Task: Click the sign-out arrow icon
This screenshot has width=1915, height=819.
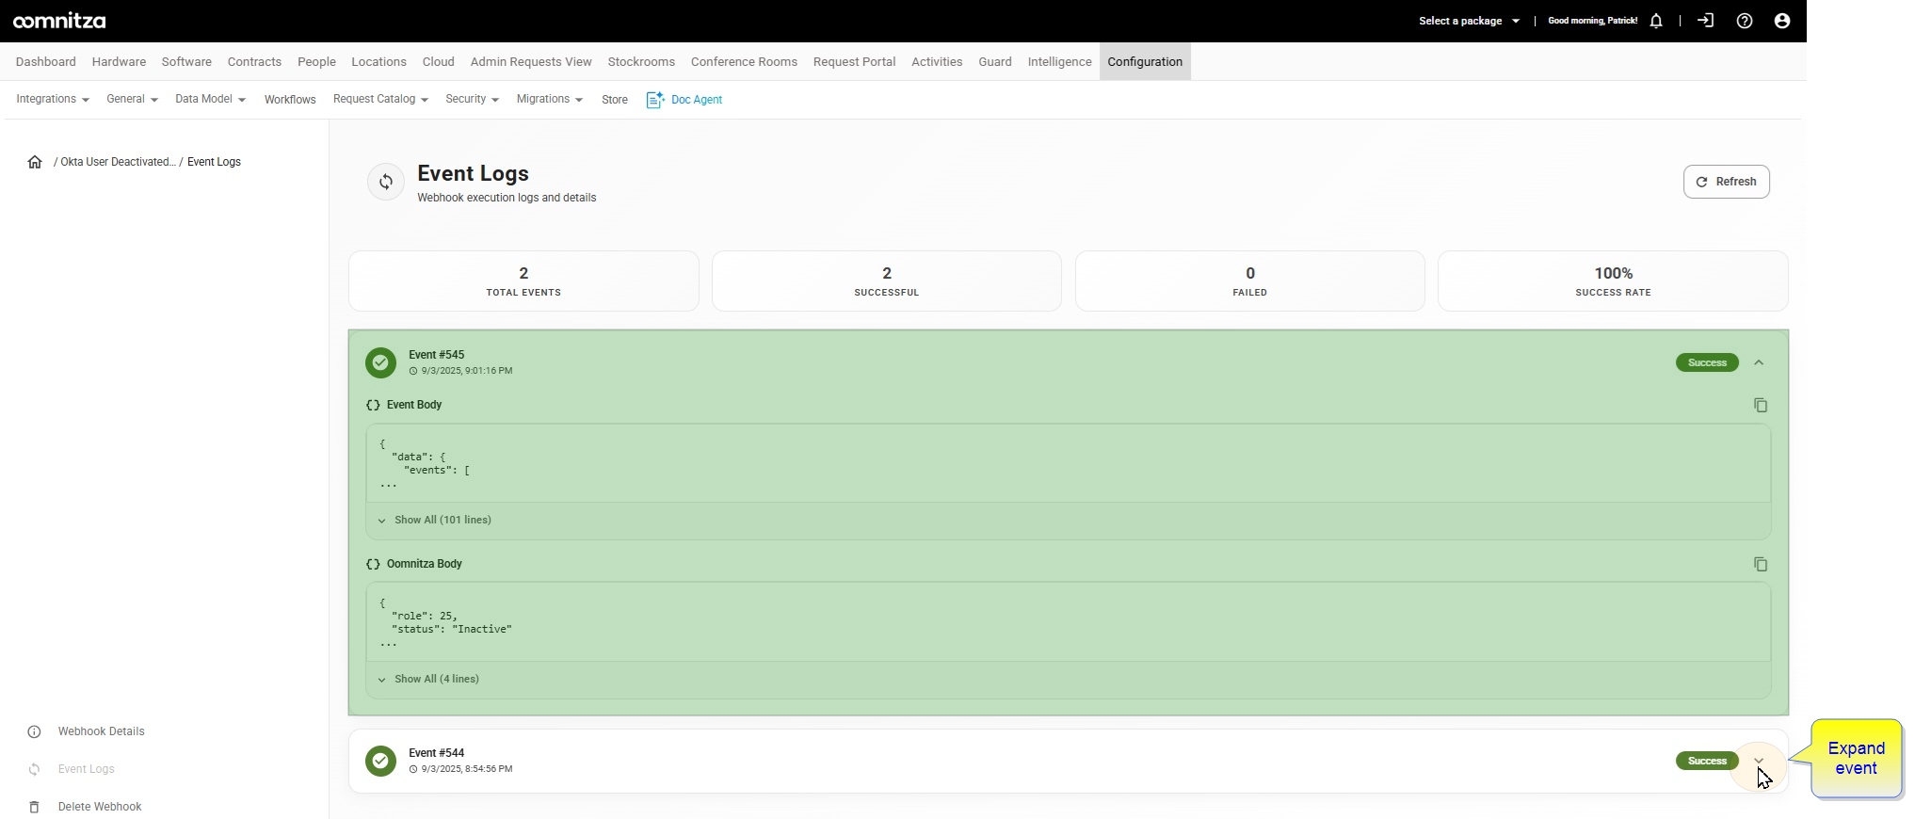Action: pos(1706,21)
